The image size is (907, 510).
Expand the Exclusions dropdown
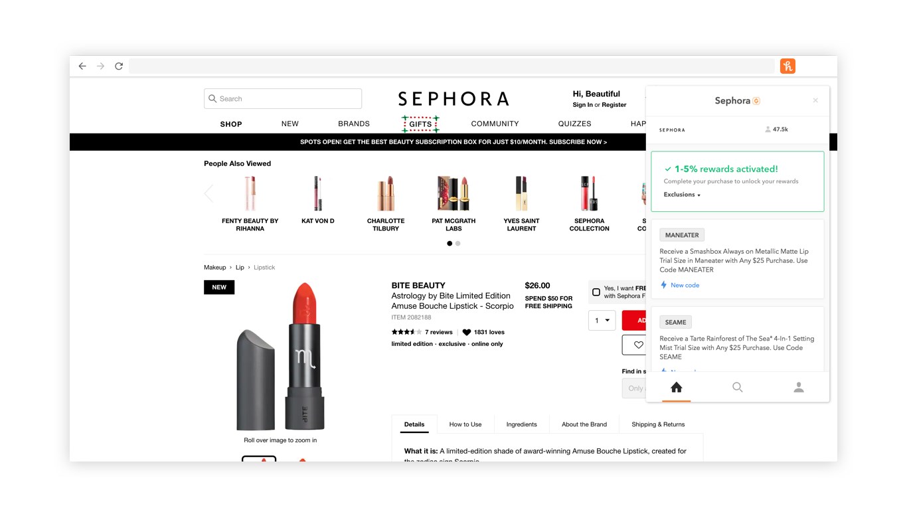(682, 195)
